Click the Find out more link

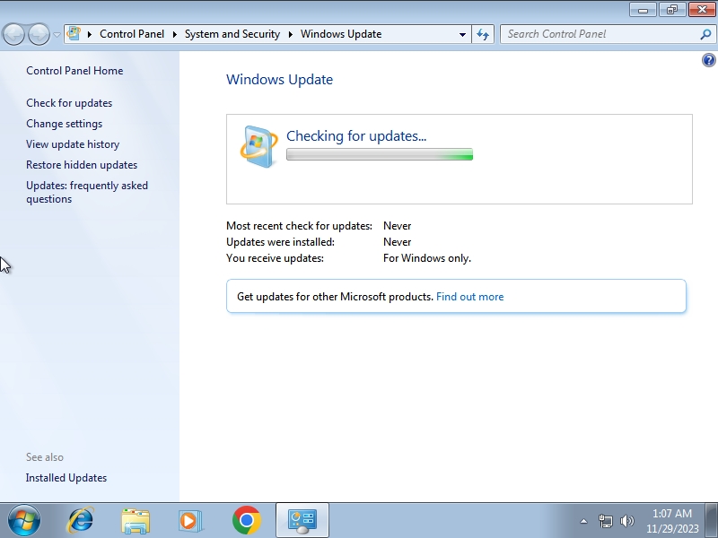pos(469,297)
